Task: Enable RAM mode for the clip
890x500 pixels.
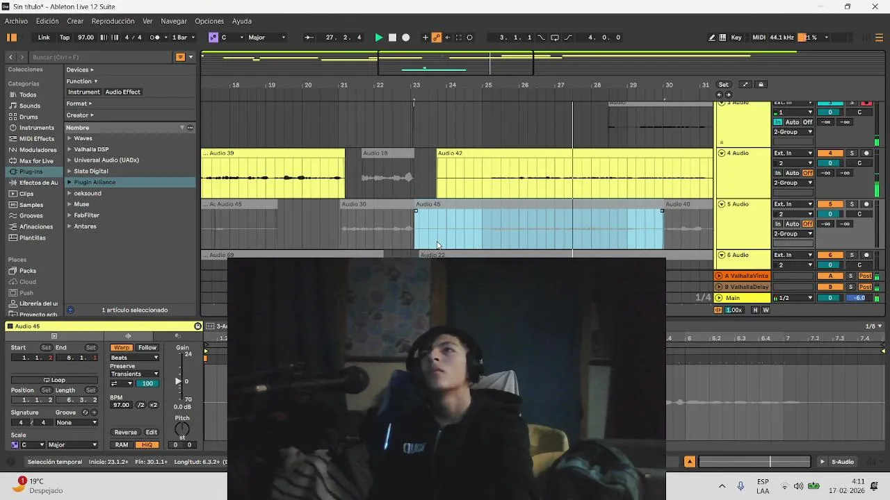Action: (x=122, y=445)
